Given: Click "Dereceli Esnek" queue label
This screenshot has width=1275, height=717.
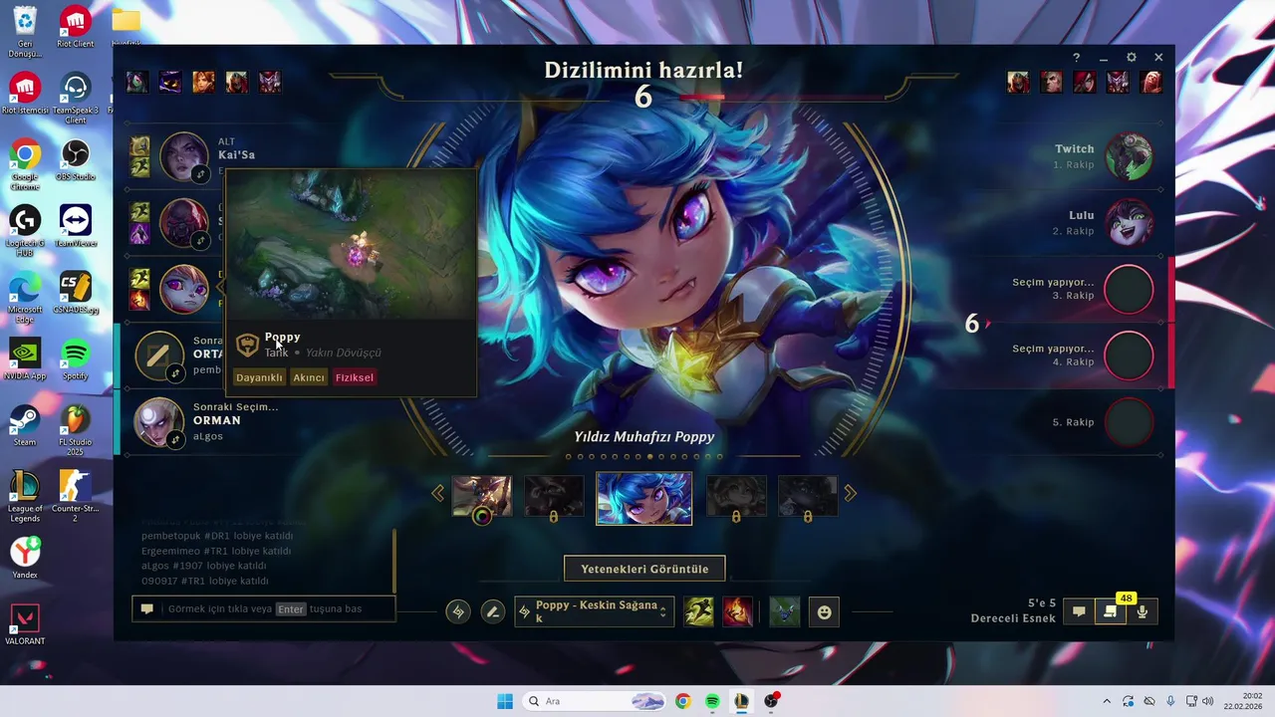Looking at the screenshot, I should 1013,618.
